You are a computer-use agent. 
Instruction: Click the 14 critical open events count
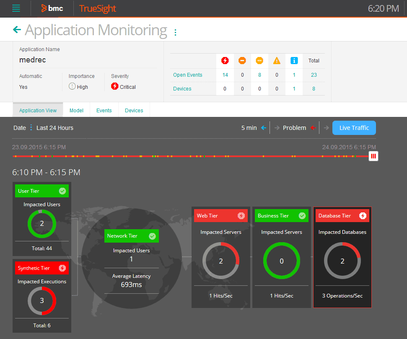[225, 75]
